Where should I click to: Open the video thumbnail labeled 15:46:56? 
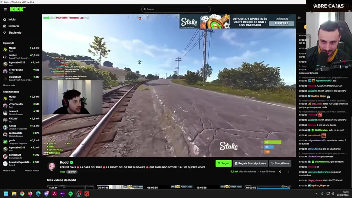point(219,187)
